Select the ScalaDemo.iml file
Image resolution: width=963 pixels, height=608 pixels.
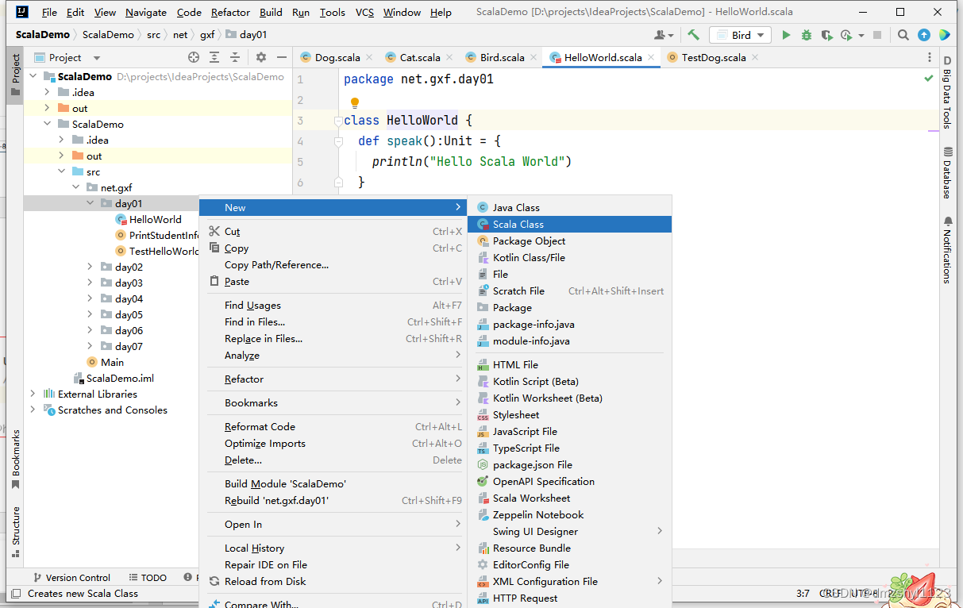tap(120, 378)
